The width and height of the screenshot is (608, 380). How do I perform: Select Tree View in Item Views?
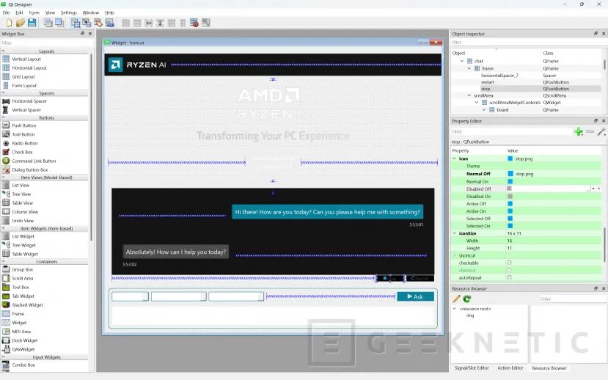pyautogui.click(x=21, y=194)
